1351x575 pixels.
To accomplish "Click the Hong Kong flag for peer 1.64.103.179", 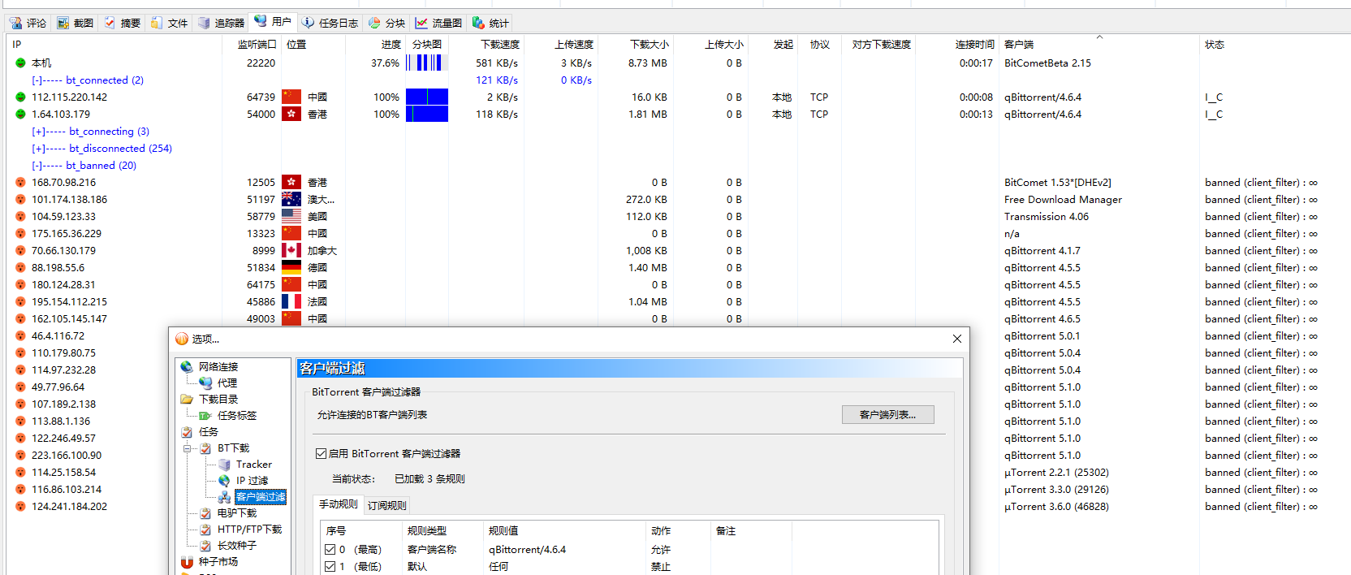I will click(x=291, y=114).
